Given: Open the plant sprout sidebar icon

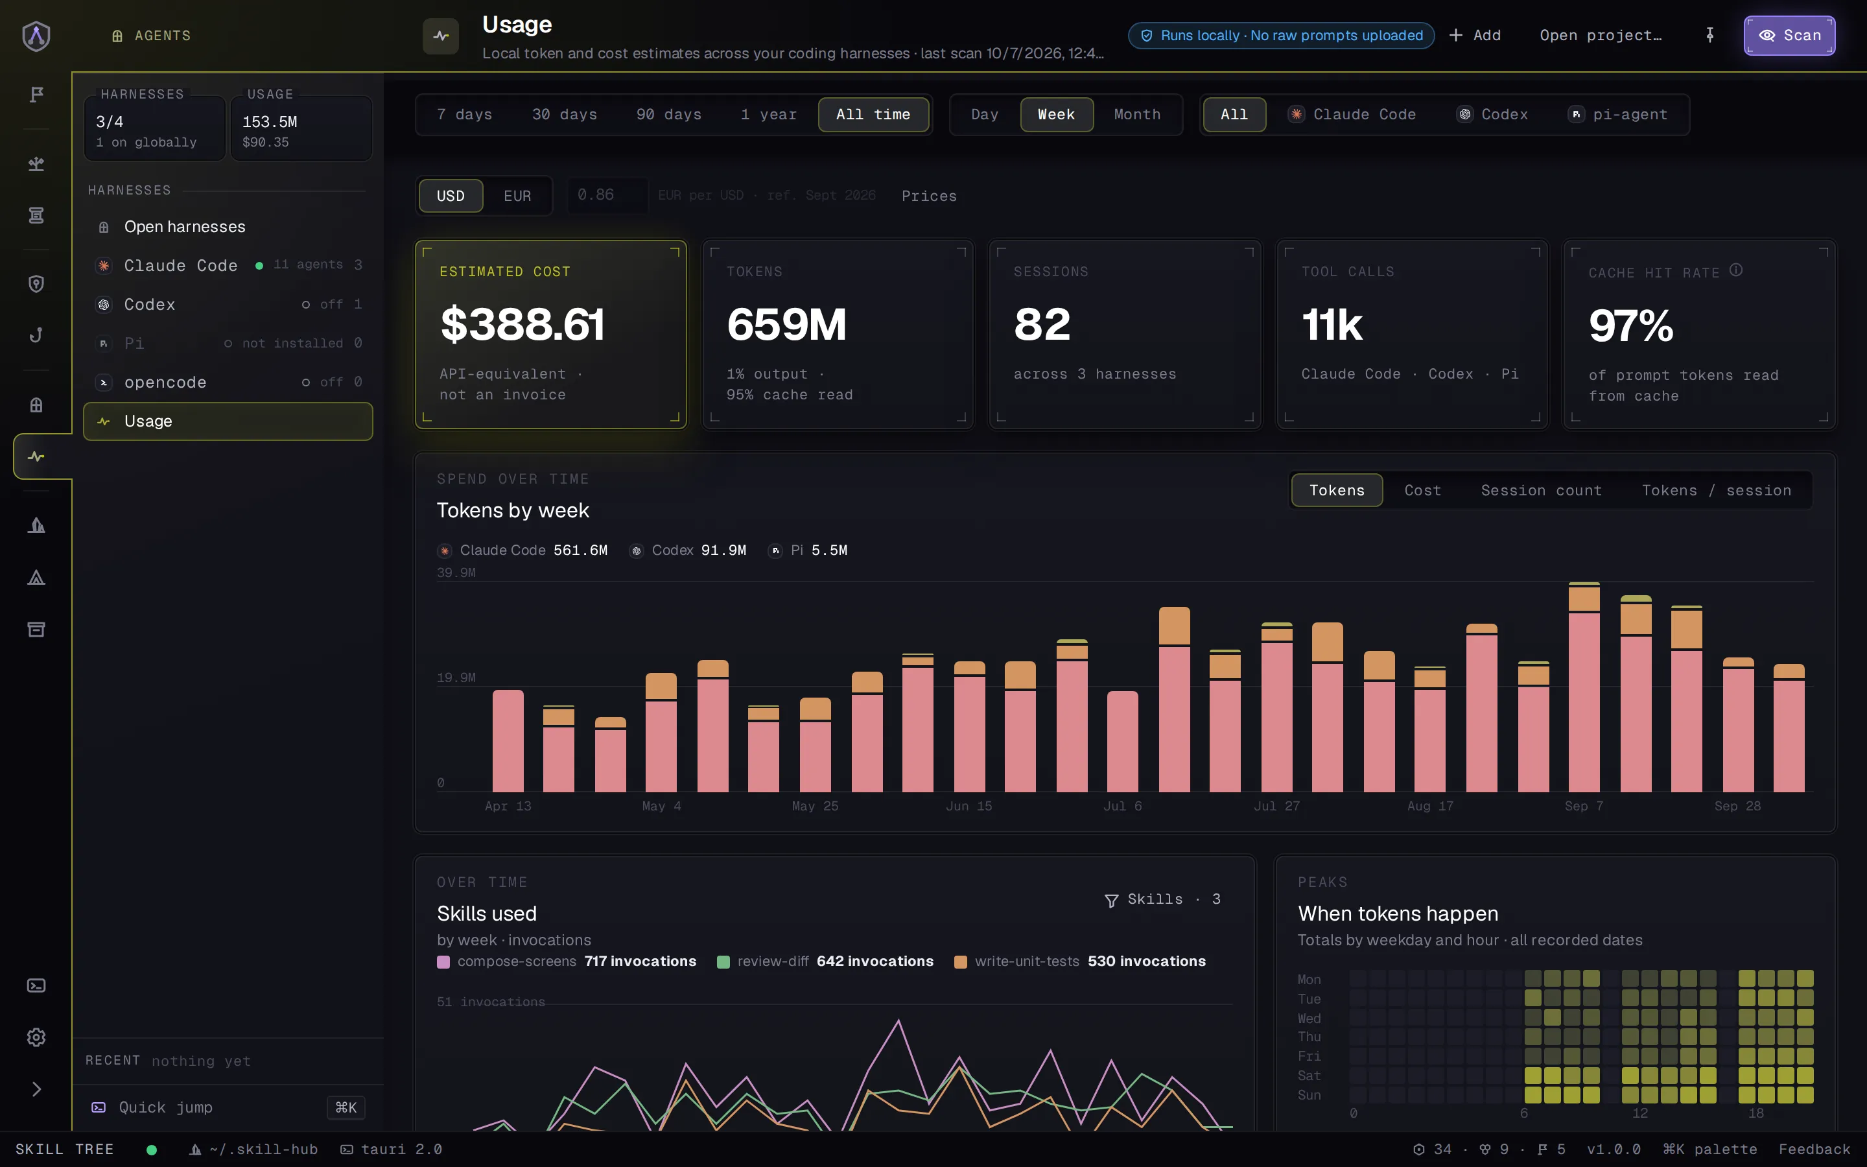Looking at the screenshot, I should (x=36, y=163).
